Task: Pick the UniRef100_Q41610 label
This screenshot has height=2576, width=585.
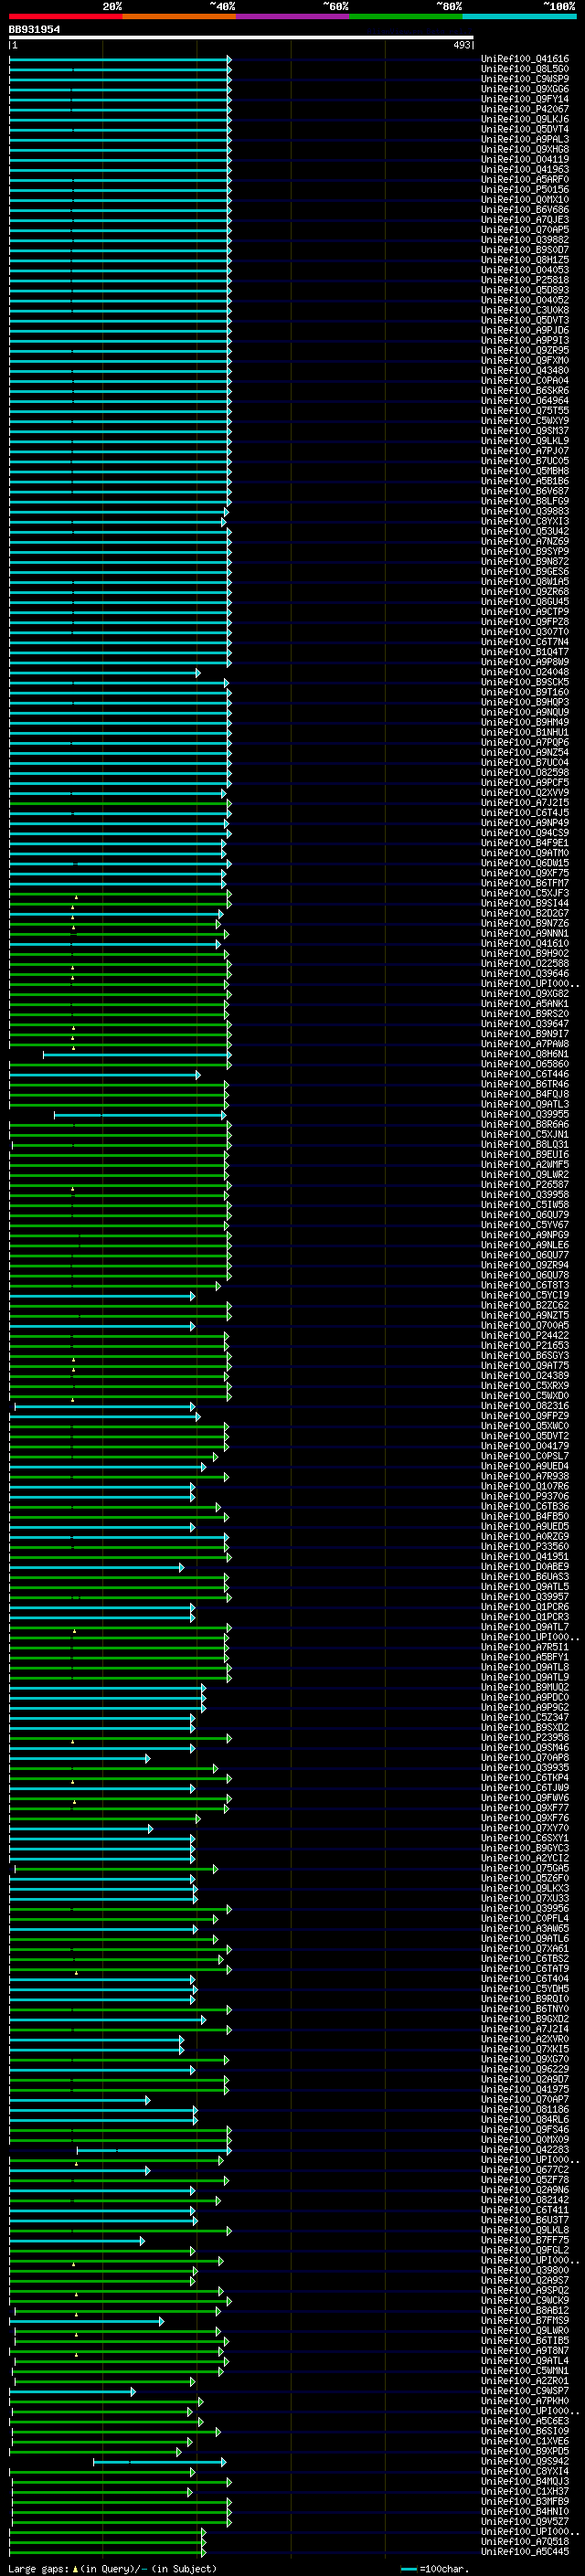Action: click(525, 943)
